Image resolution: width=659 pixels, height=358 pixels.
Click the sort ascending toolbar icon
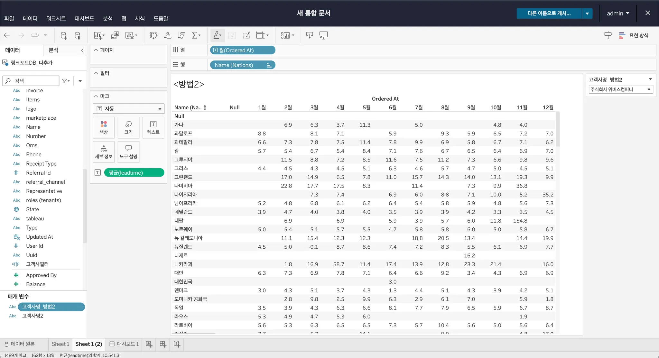tap(168, 35)
